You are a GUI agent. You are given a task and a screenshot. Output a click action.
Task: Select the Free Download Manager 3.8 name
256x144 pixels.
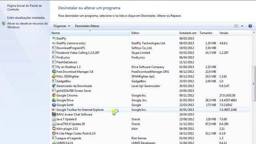pos(75,72)
